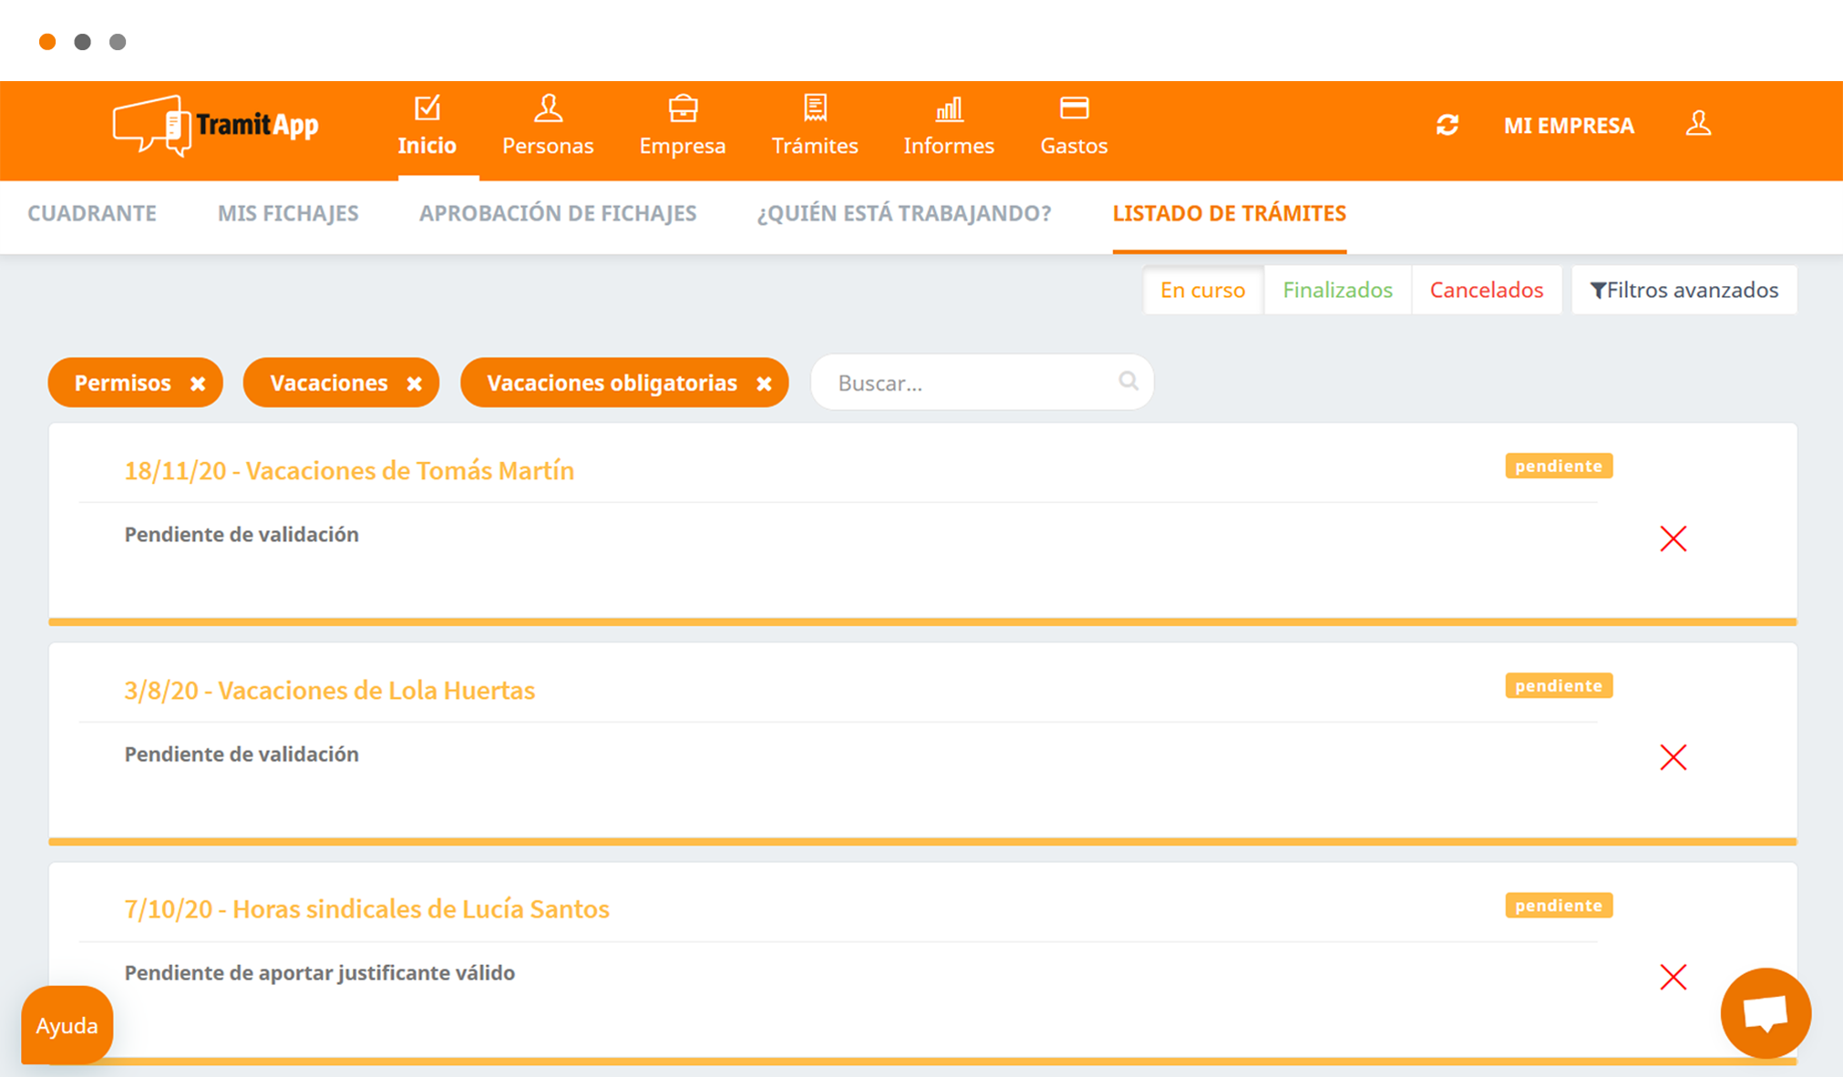This screenshot has height=1077, width=1843.
Task: Cancel Tomás Martín vacation request with red X
Action: coord(1673,538)
